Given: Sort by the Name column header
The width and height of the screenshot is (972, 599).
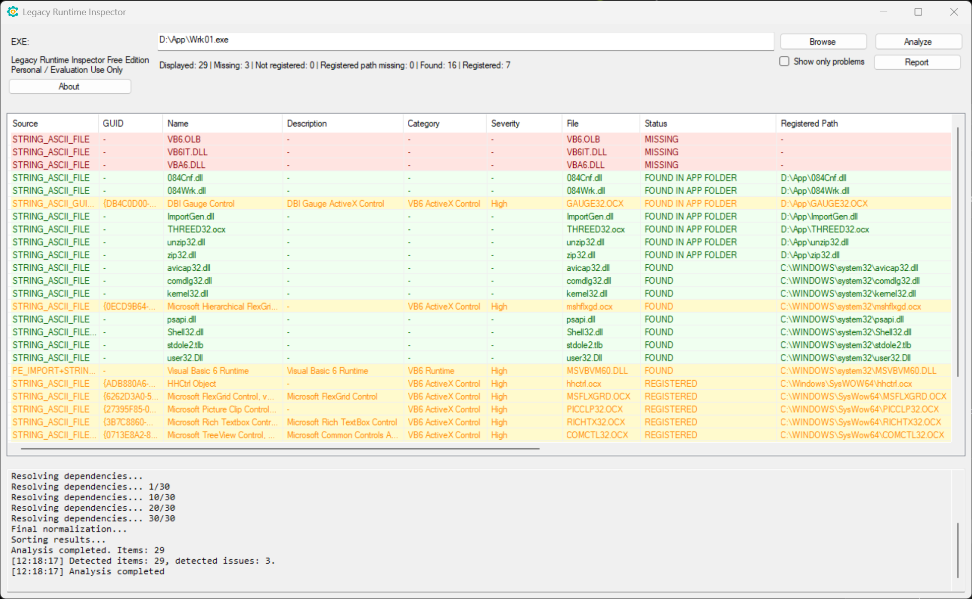Looking at the screenshot, I should 222,124.
